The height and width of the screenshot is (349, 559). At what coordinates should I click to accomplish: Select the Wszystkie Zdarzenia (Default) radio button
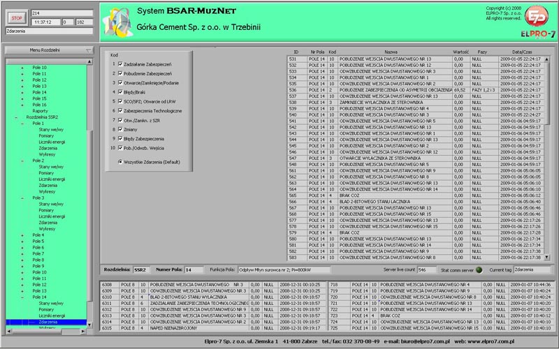[120, 162]
